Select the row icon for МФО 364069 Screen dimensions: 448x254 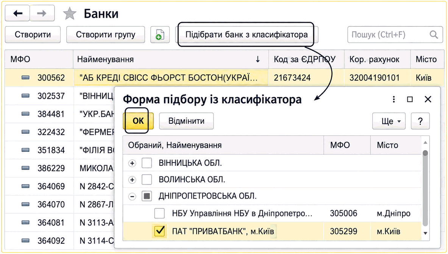[26, 186]
